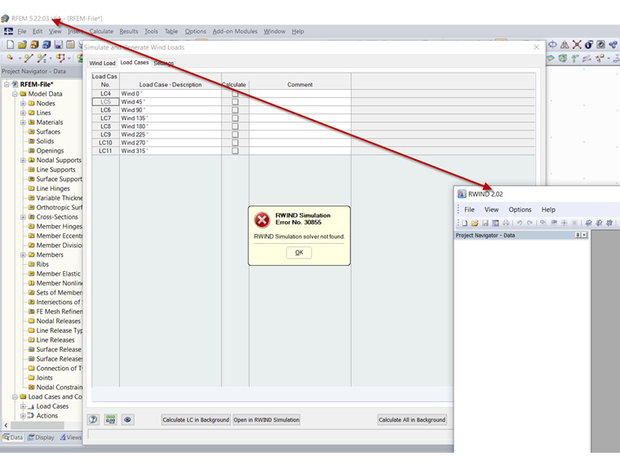
Task: Switch to Display tab in Project Navigator
Action: pyautogui.click(x=41, y=437)
